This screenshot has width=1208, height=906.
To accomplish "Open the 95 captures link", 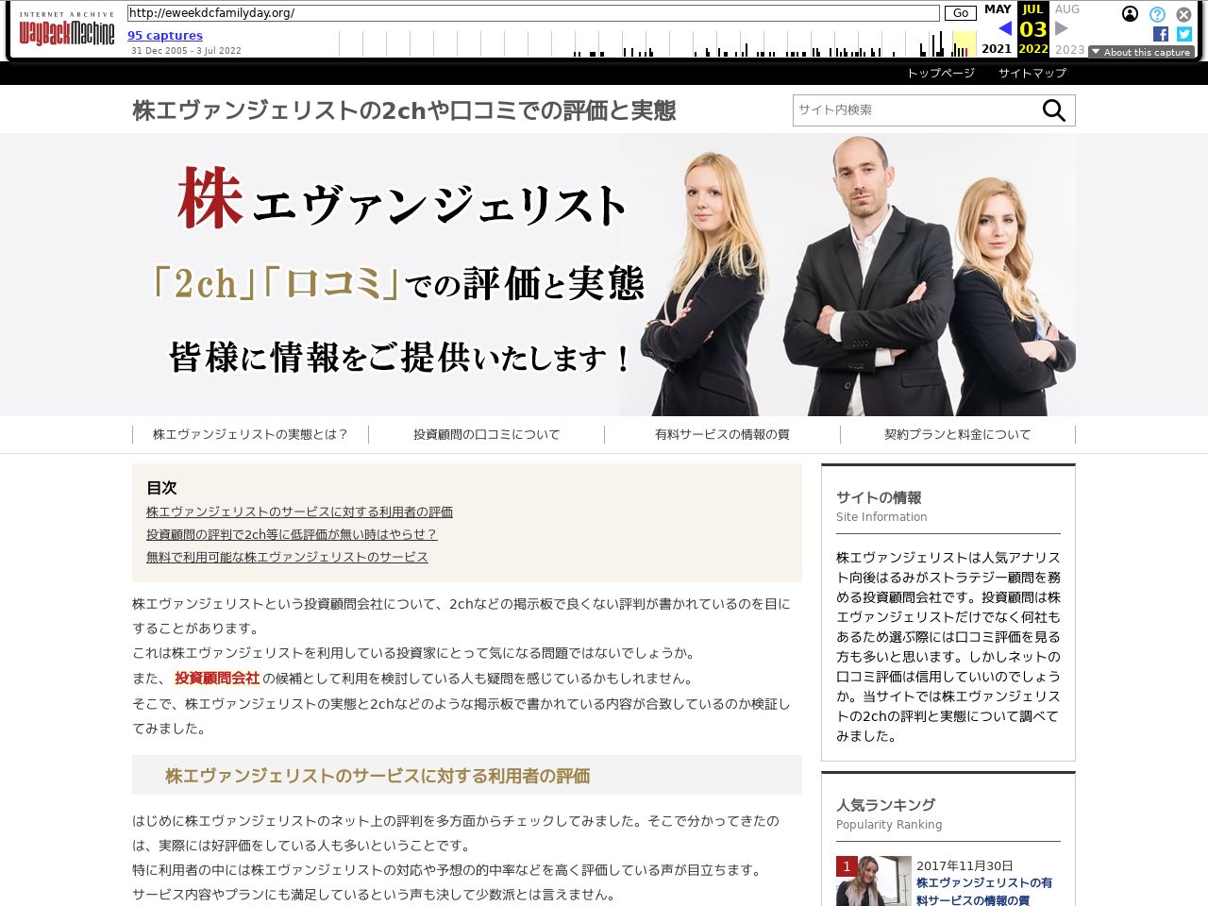I will coord(165,36).
